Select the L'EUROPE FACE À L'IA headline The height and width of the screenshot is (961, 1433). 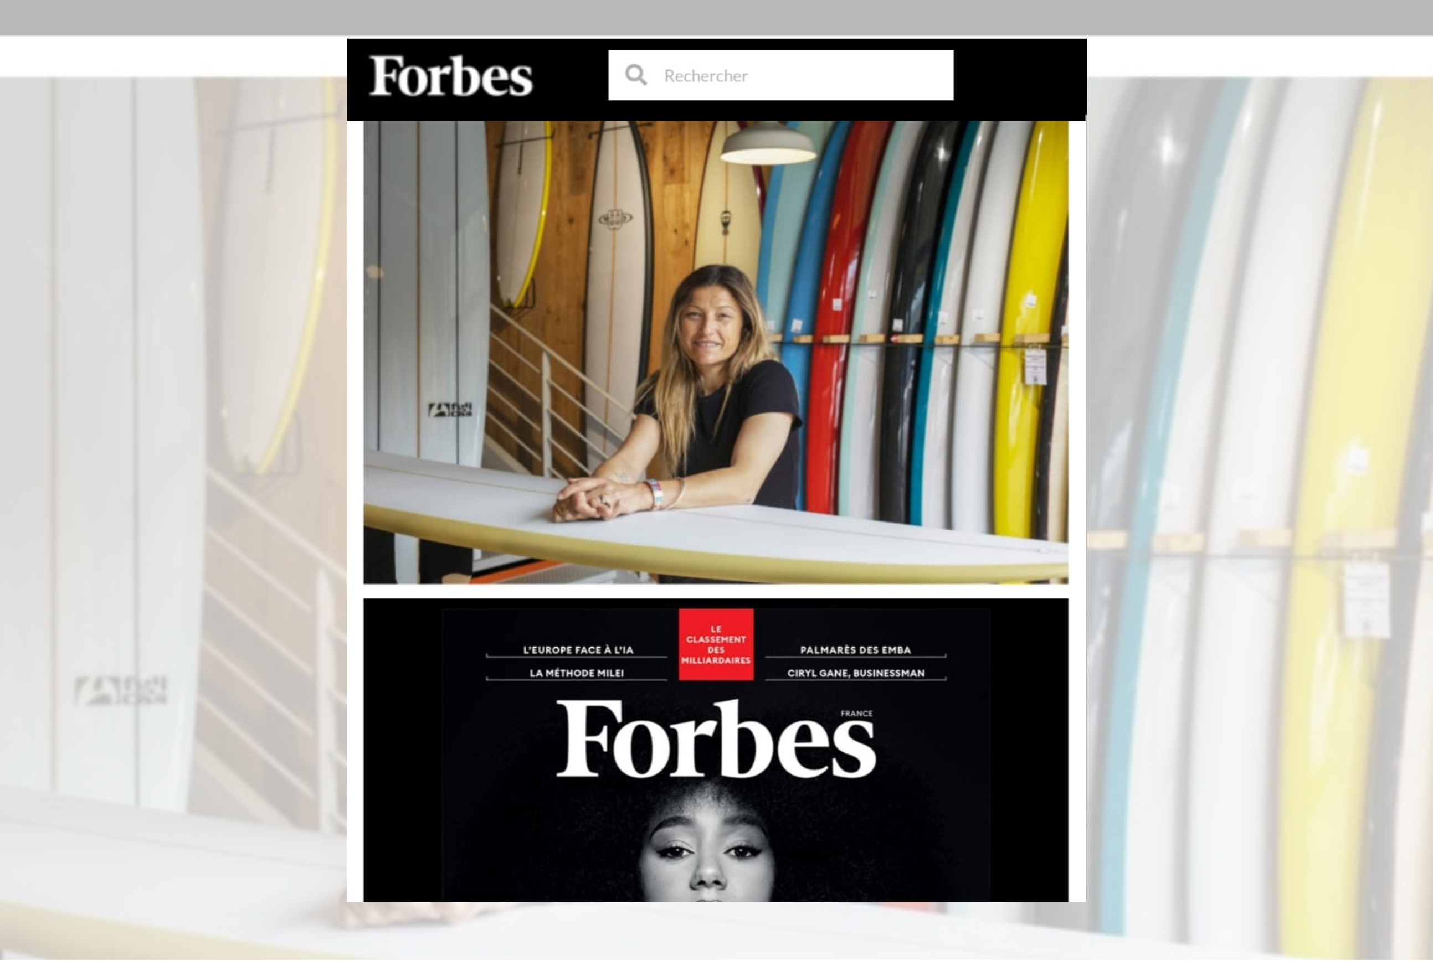578,650
